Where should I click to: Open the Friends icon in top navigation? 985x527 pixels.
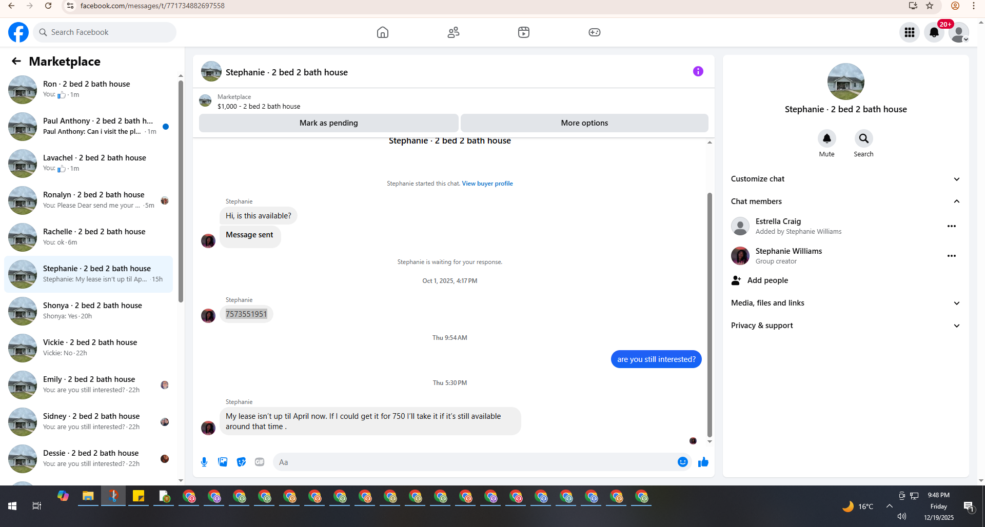(x=454, y=32)
